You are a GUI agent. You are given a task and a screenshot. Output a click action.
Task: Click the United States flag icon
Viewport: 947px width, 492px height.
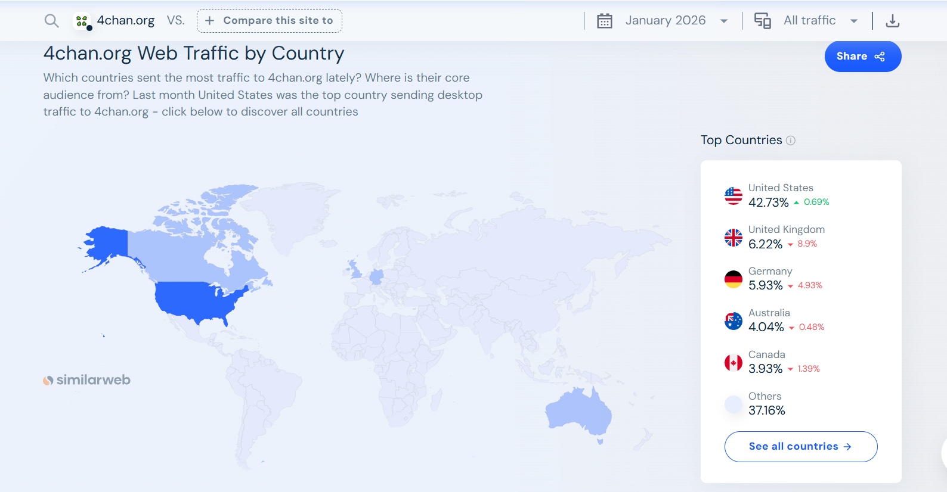(x=734, y=196)
